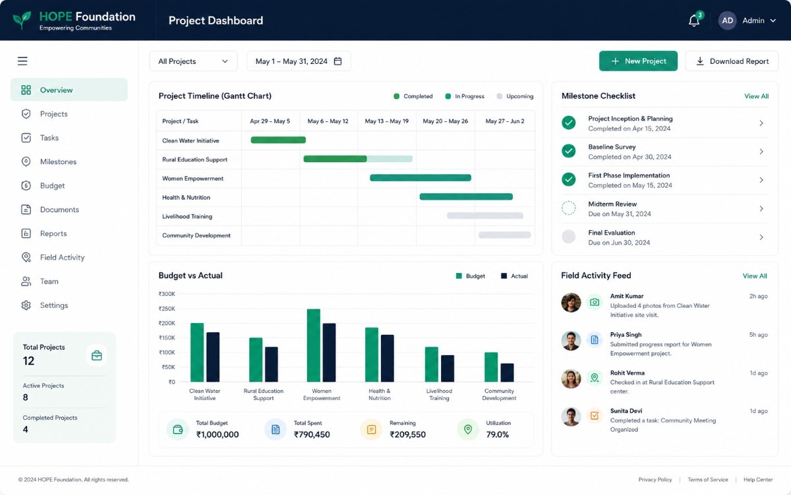
Task: Click the Clean Water Initiative Gantt bar
Action: [x=278, y=140]
